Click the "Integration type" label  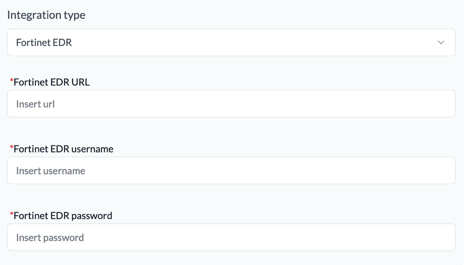click(x=46, y=15)
